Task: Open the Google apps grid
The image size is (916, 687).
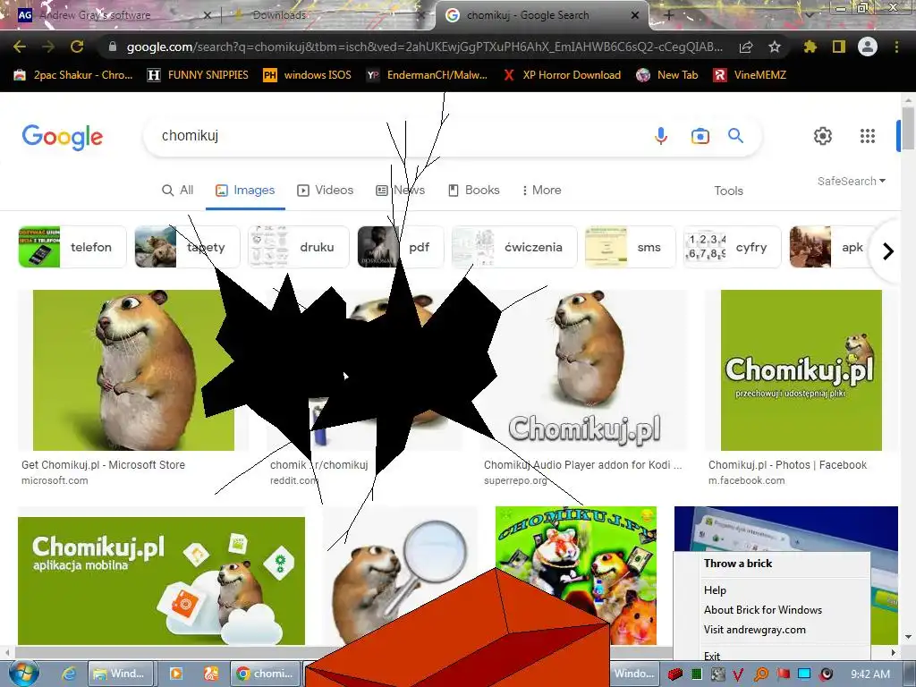Action: [x=868, y=136]
